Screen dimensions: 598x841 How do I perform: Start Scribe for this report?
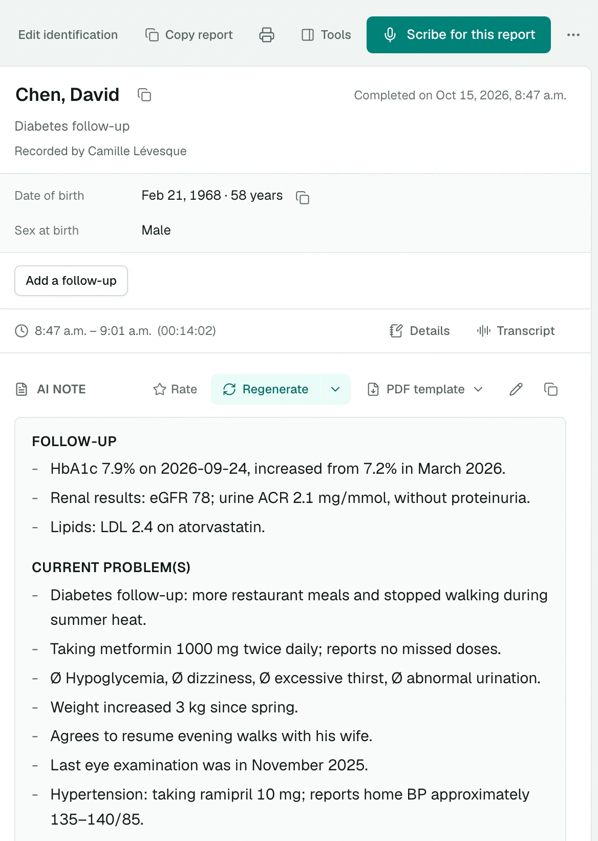[459, 35]
